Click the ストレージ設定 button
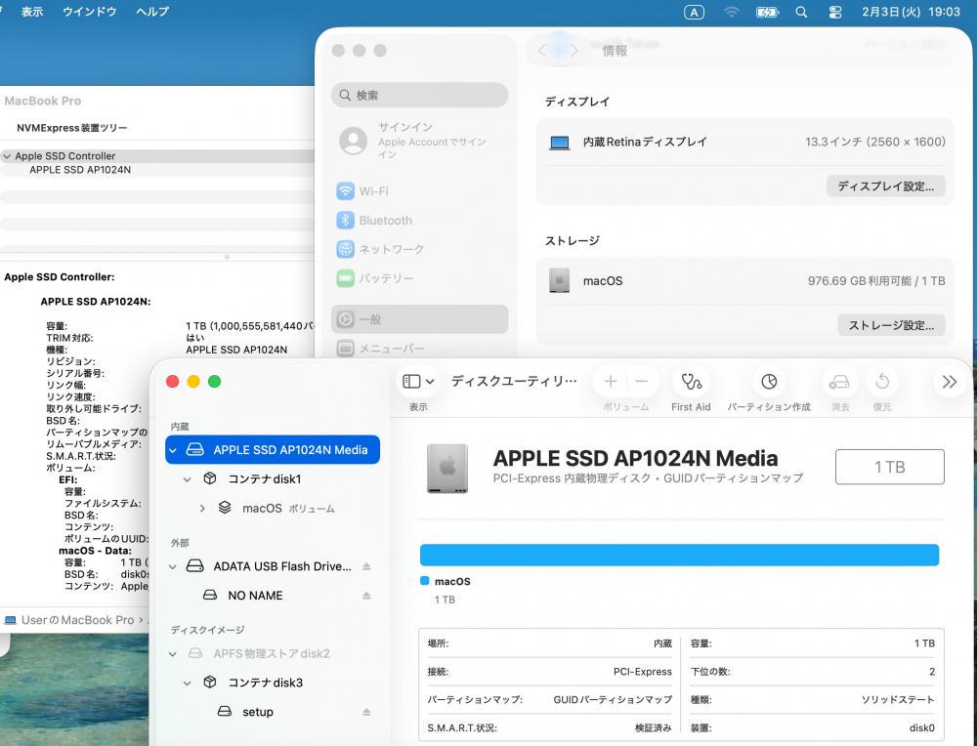Viewport: 977px width, 746px height. click(x=890, y=325)
